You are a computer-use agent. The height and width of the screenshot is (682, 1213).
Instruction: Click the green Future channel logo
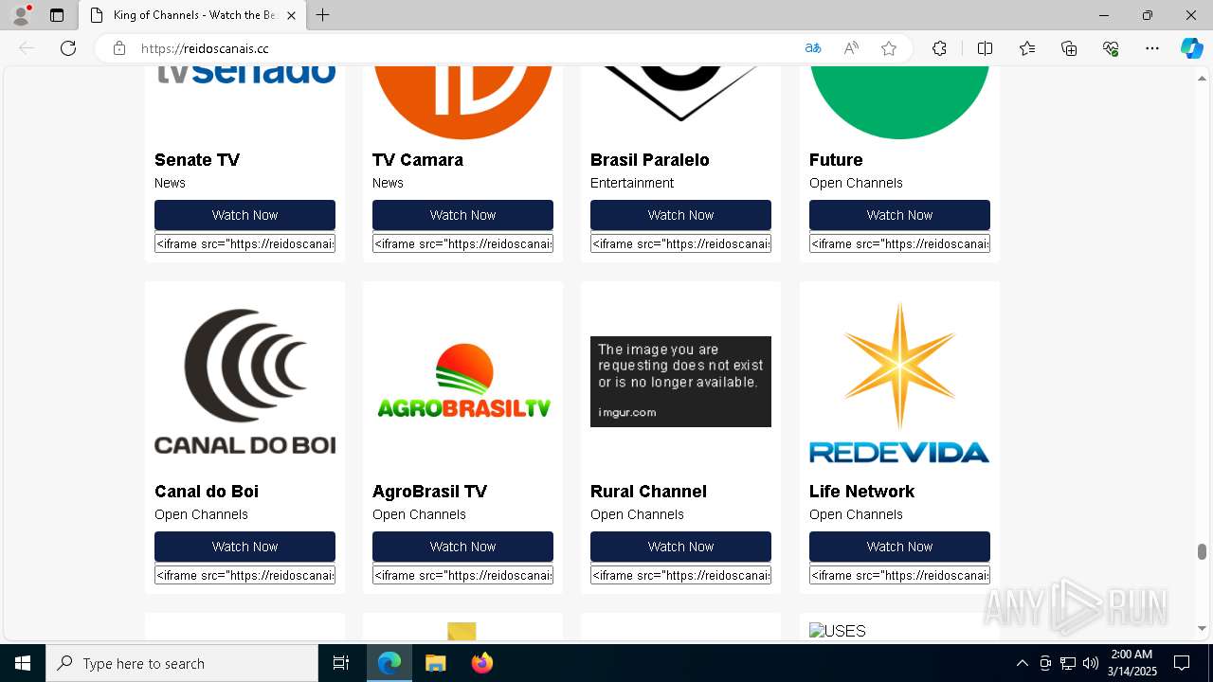coord(899,102)
